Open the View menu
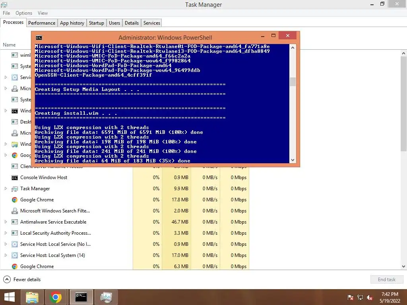This screenshot has height=305, width=407. coord(43,13)
